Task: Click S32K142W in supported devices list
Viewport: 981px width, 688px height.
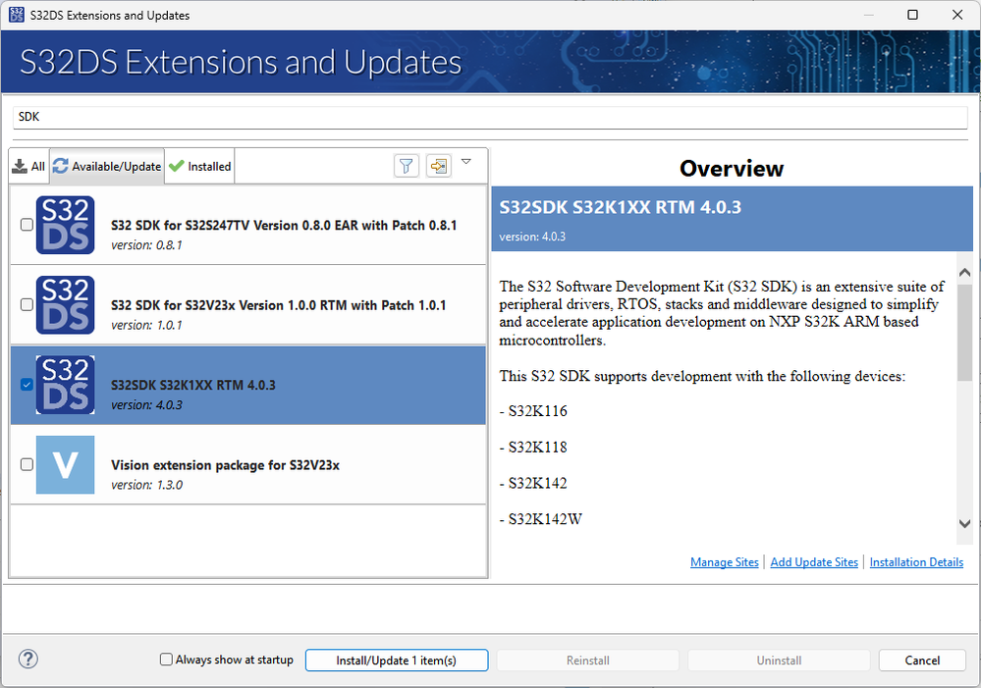Action: coord(545,519)
